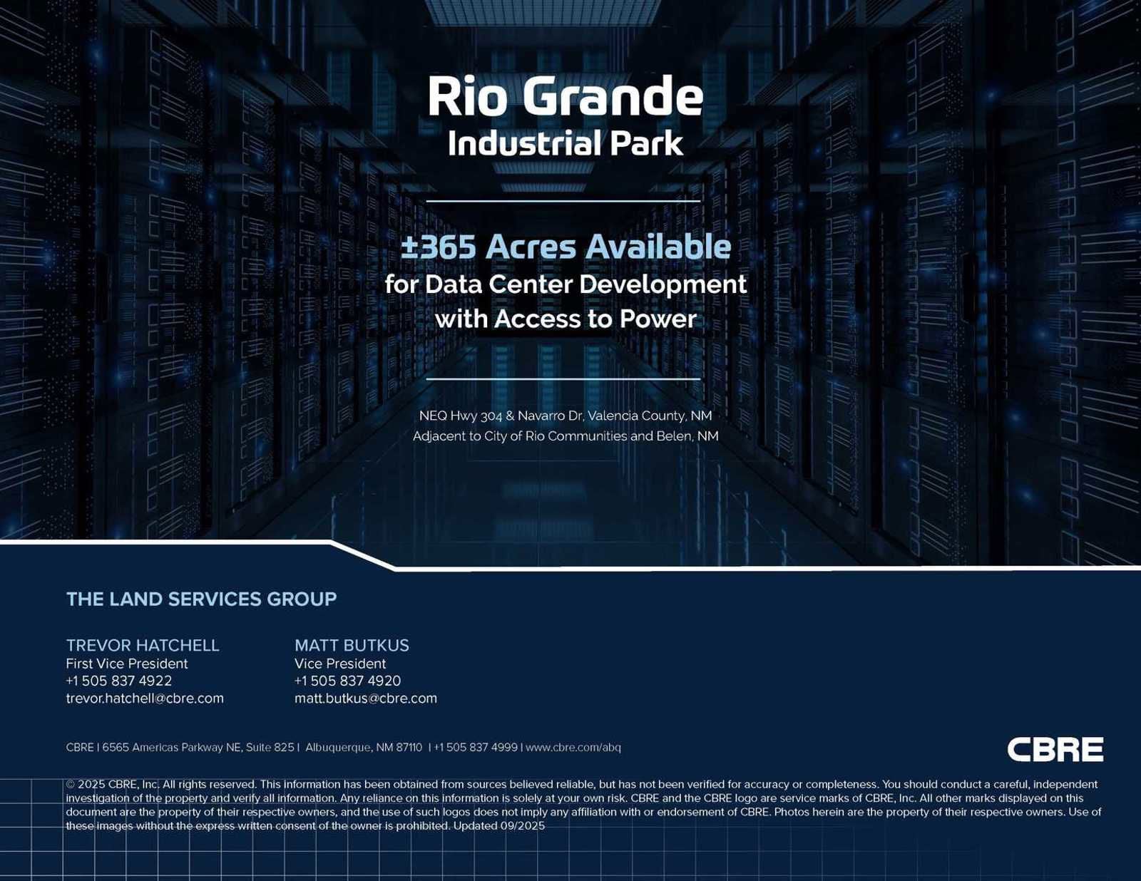Select the First Vice President title
The width and height of the screenshot is (1141, 881).
pos(126,663)
